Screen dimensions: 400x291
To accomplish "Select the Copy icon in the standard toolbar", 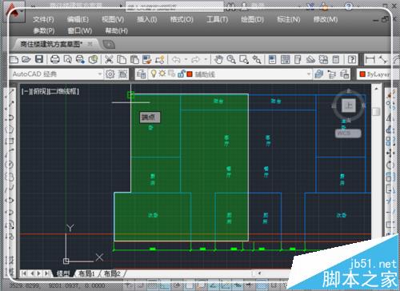I will pyautogui.click(x=122, y=59).
